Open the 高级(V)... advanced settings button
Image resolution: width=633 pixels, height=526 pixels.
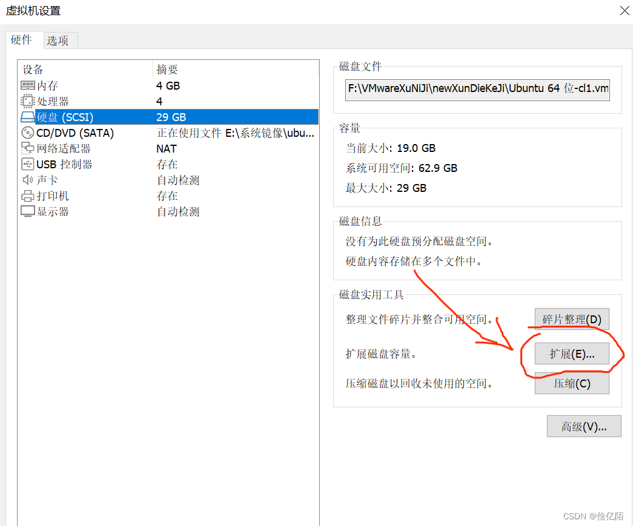(x=584, y=426)
